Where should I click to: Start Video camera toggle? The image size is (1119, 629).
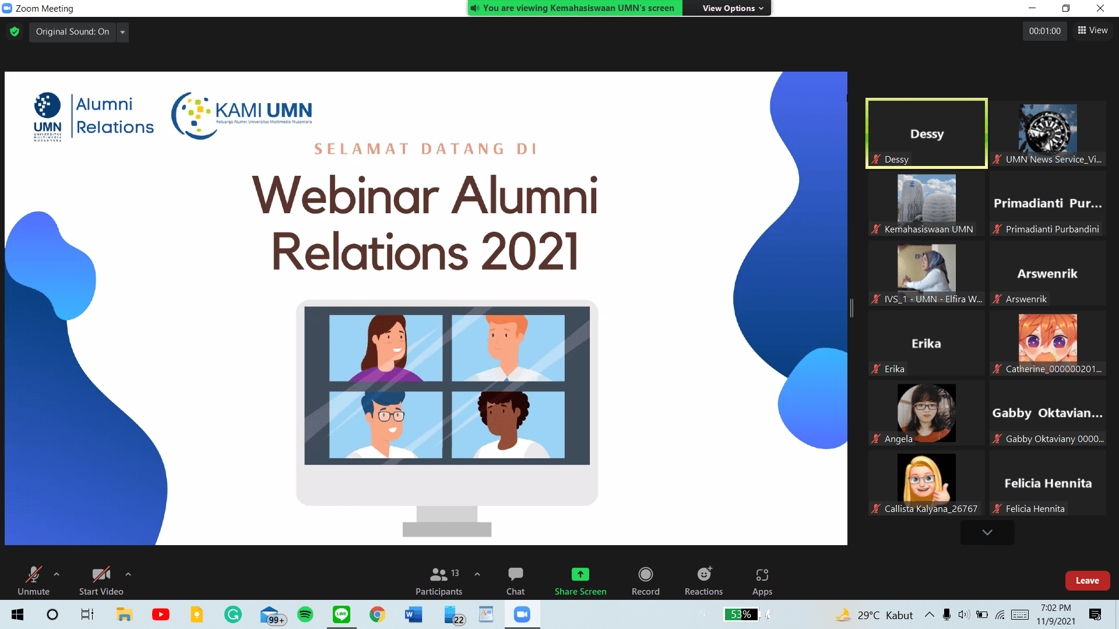coord(101,575)
